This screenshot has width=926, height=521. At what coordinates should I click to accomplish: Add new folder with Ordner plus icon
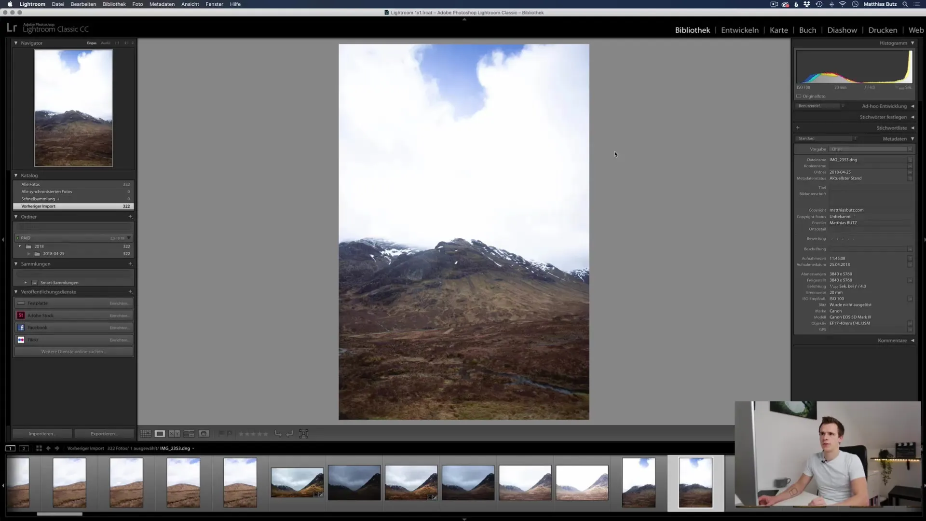130,217
